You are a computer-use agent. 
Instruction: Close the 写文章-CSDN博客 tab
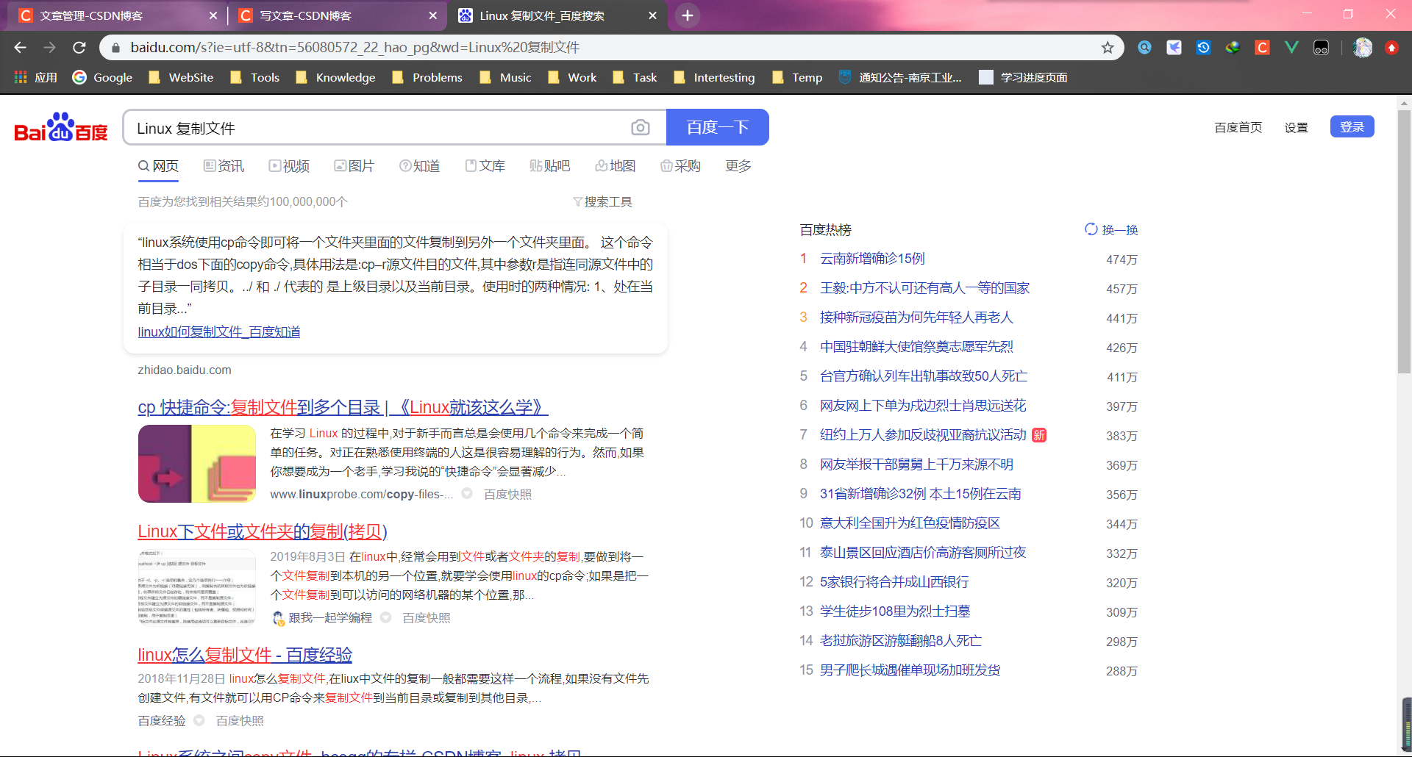432,15
